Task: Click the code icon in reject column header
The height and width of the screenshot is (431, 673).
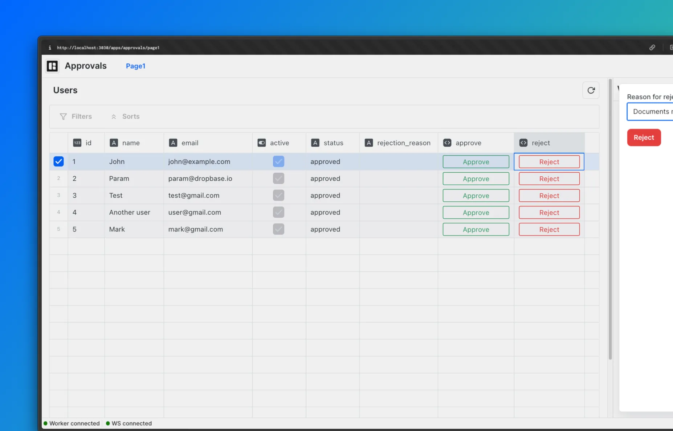Action: pyautogui.click(x=523, y=143)
